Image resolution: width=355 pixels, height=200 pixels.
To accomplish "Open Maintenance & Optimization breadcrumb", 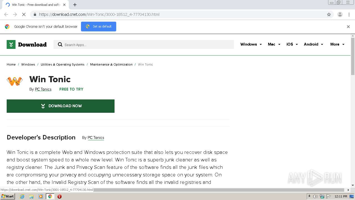I will point(111,64).
